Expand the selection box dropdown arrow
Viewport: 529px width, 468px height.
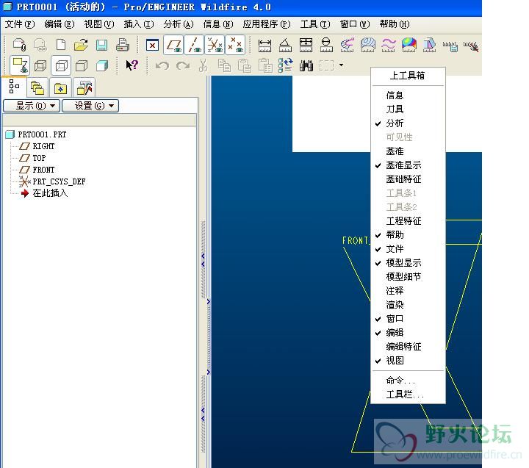tap(342, 65)
